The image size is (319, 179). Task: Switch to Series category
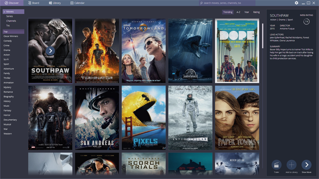(x=9, y=16)
